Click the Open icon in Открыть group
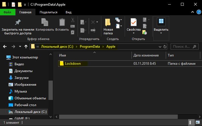This screenshot has height=126, width=202. pyautogui.click(x=145, y=20)
